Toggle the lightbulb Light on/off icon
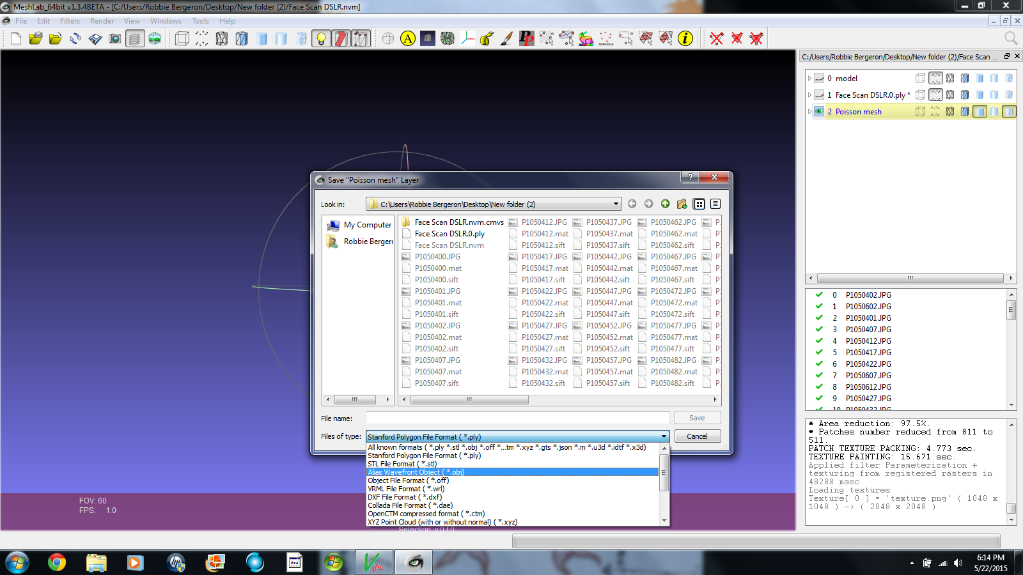The width and height of the screenshot is (1023, 575). pos(321,39)
